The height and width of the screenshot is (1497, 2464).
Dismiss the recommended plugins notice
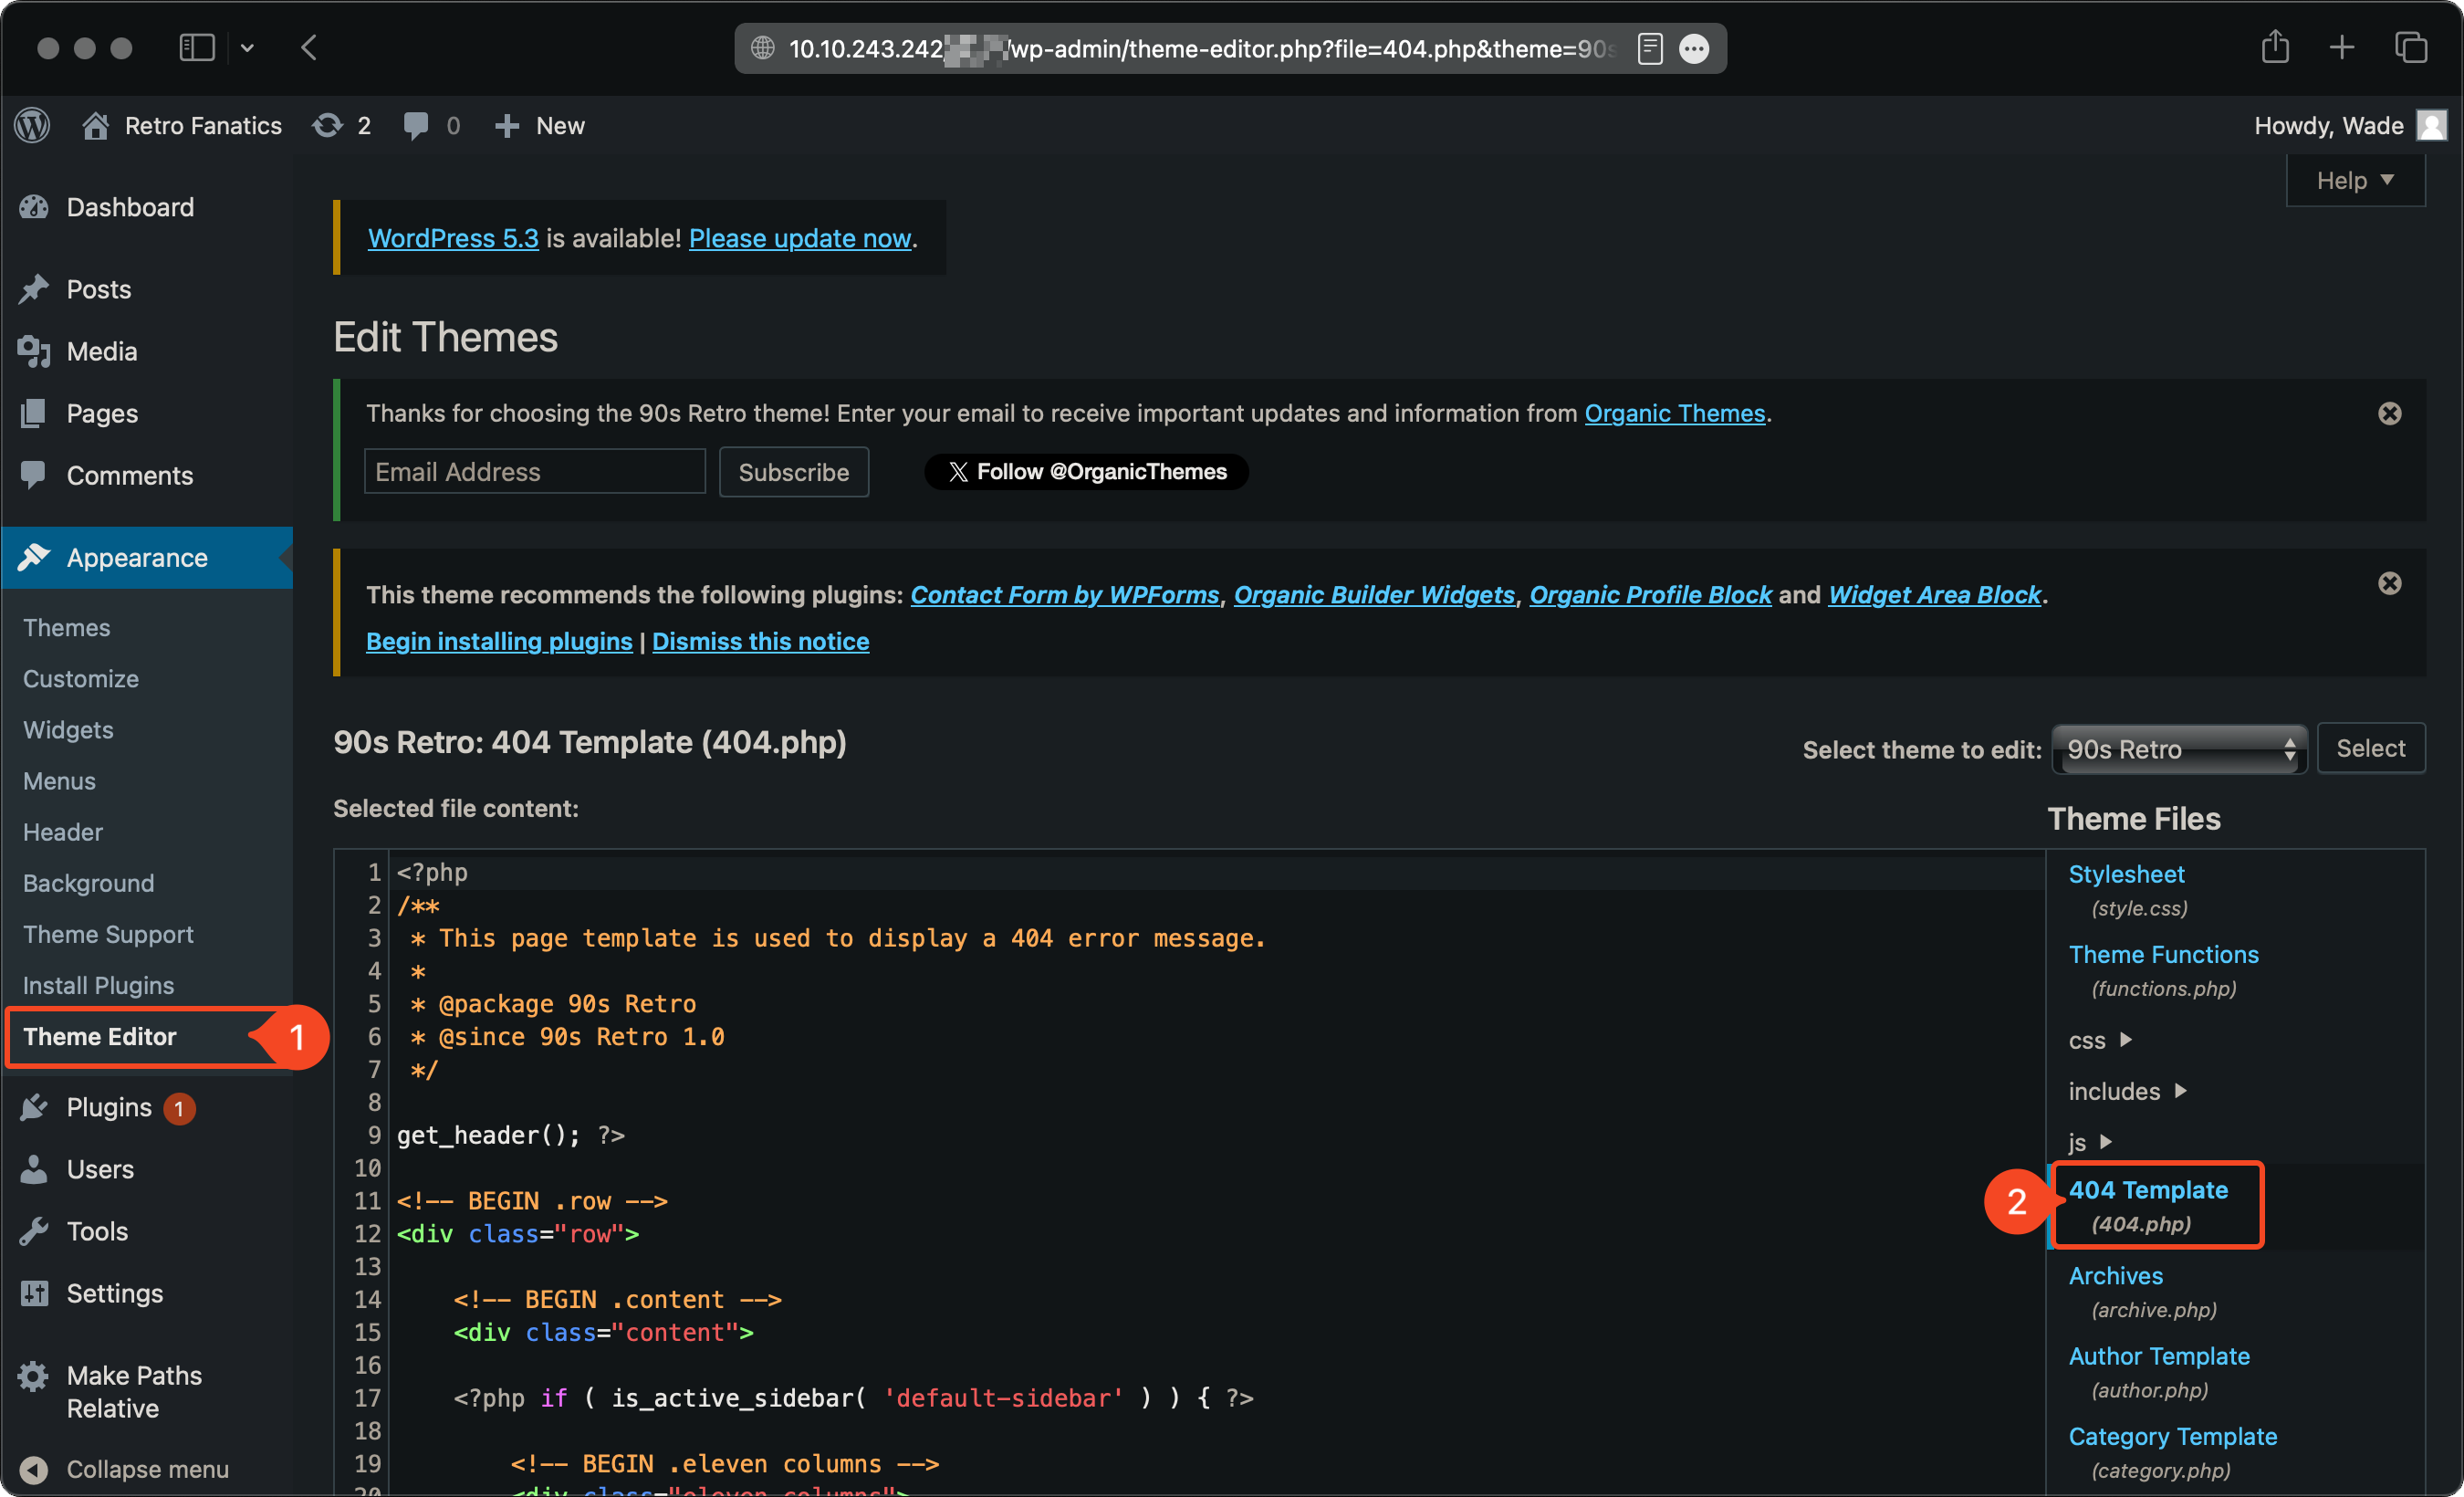point(2389,583)
